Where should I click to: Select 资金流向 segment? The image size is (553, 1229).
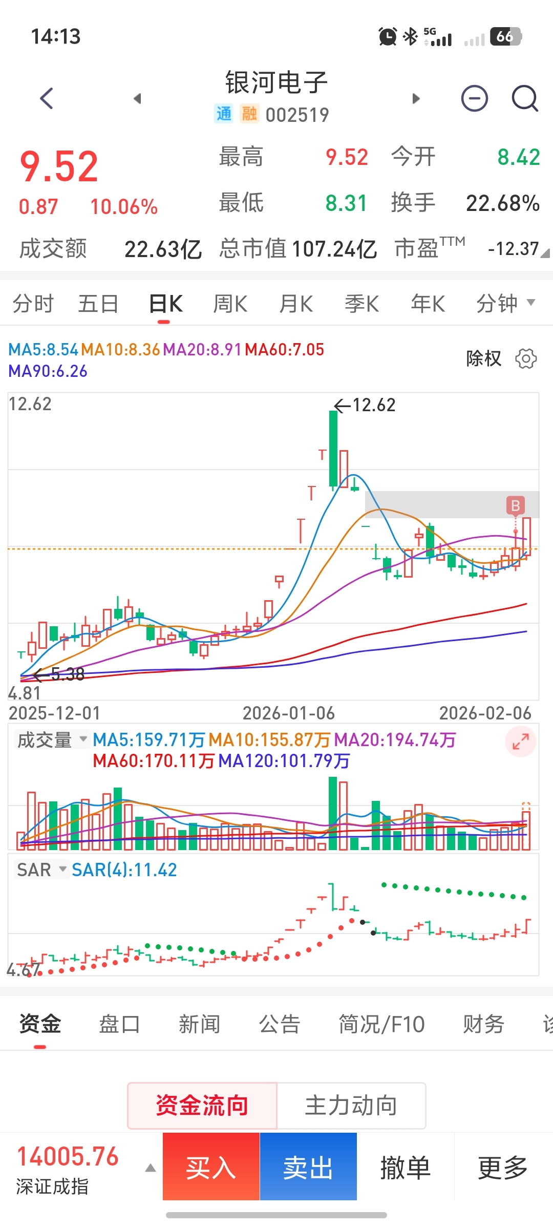click(x=202, y=1106)
